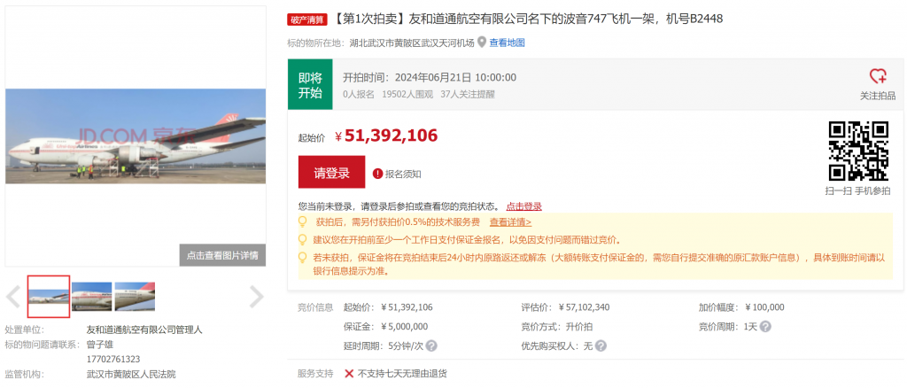907x388 pixels.
Task: Click 关注拍品 label
Action: (x=878, y=96)
